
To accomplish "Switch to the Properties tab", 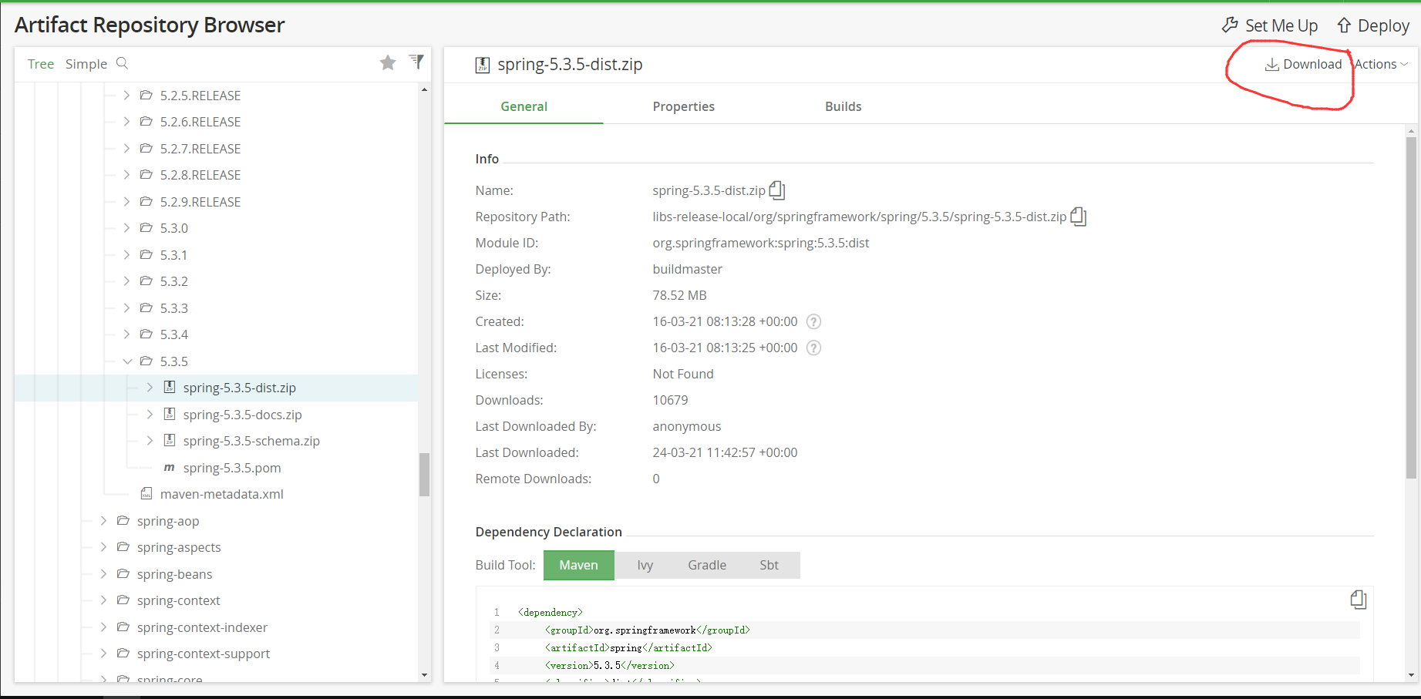I will [683, 106].
